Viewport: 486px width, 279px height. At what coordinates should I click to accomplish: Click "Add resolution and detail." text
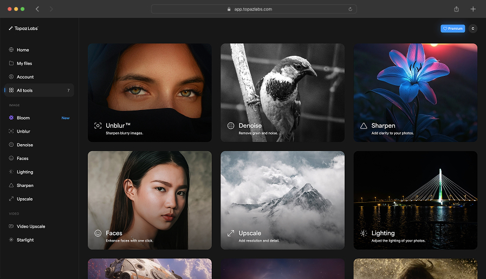pos(259,241)
